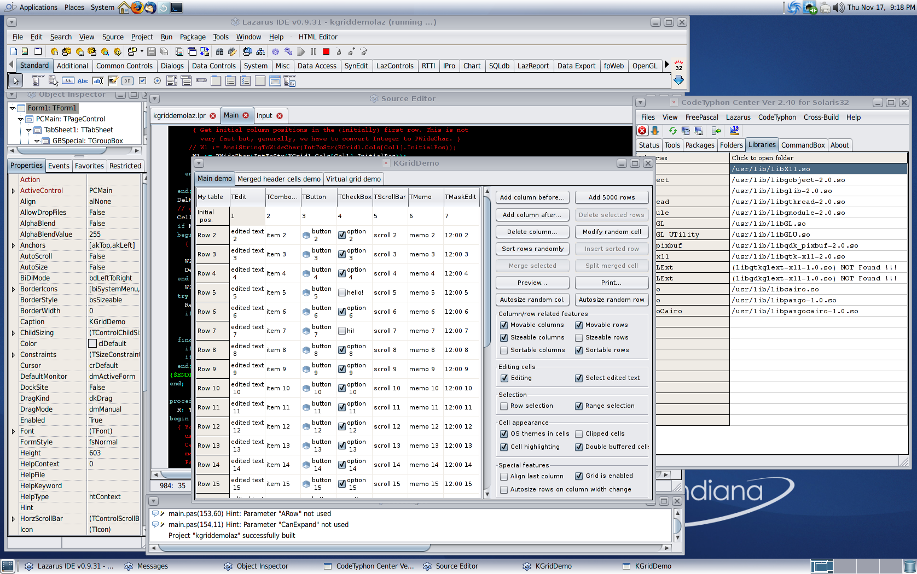Open the Package menu in Lazarus
Viewport: 917px width, 574px height.
pyautogui.click(x=193, y=37)
